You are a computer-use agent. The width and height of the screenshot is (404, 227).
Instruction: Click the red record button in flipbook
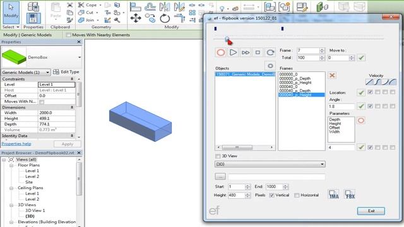click(x=220, y=52)
